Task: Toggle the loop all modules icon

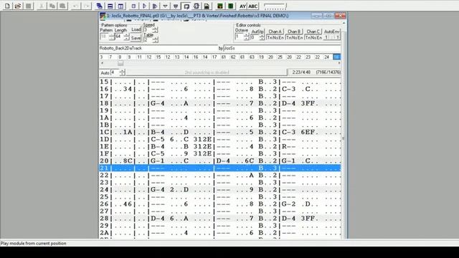Action: click(197, 6)
